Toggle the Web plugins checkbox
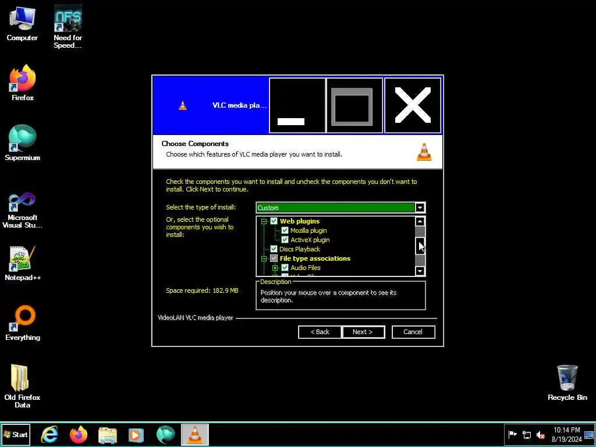Image resolution: width=596 pixels, height=447 pixels. (x=274, y=221)
